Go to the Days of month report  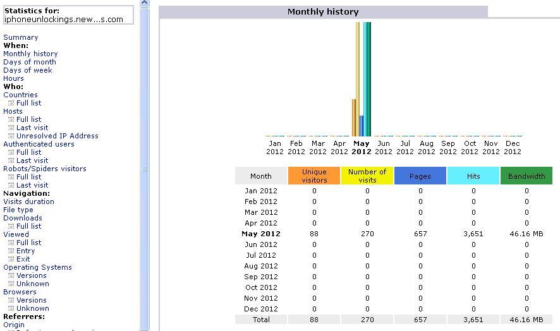[30, 62]
